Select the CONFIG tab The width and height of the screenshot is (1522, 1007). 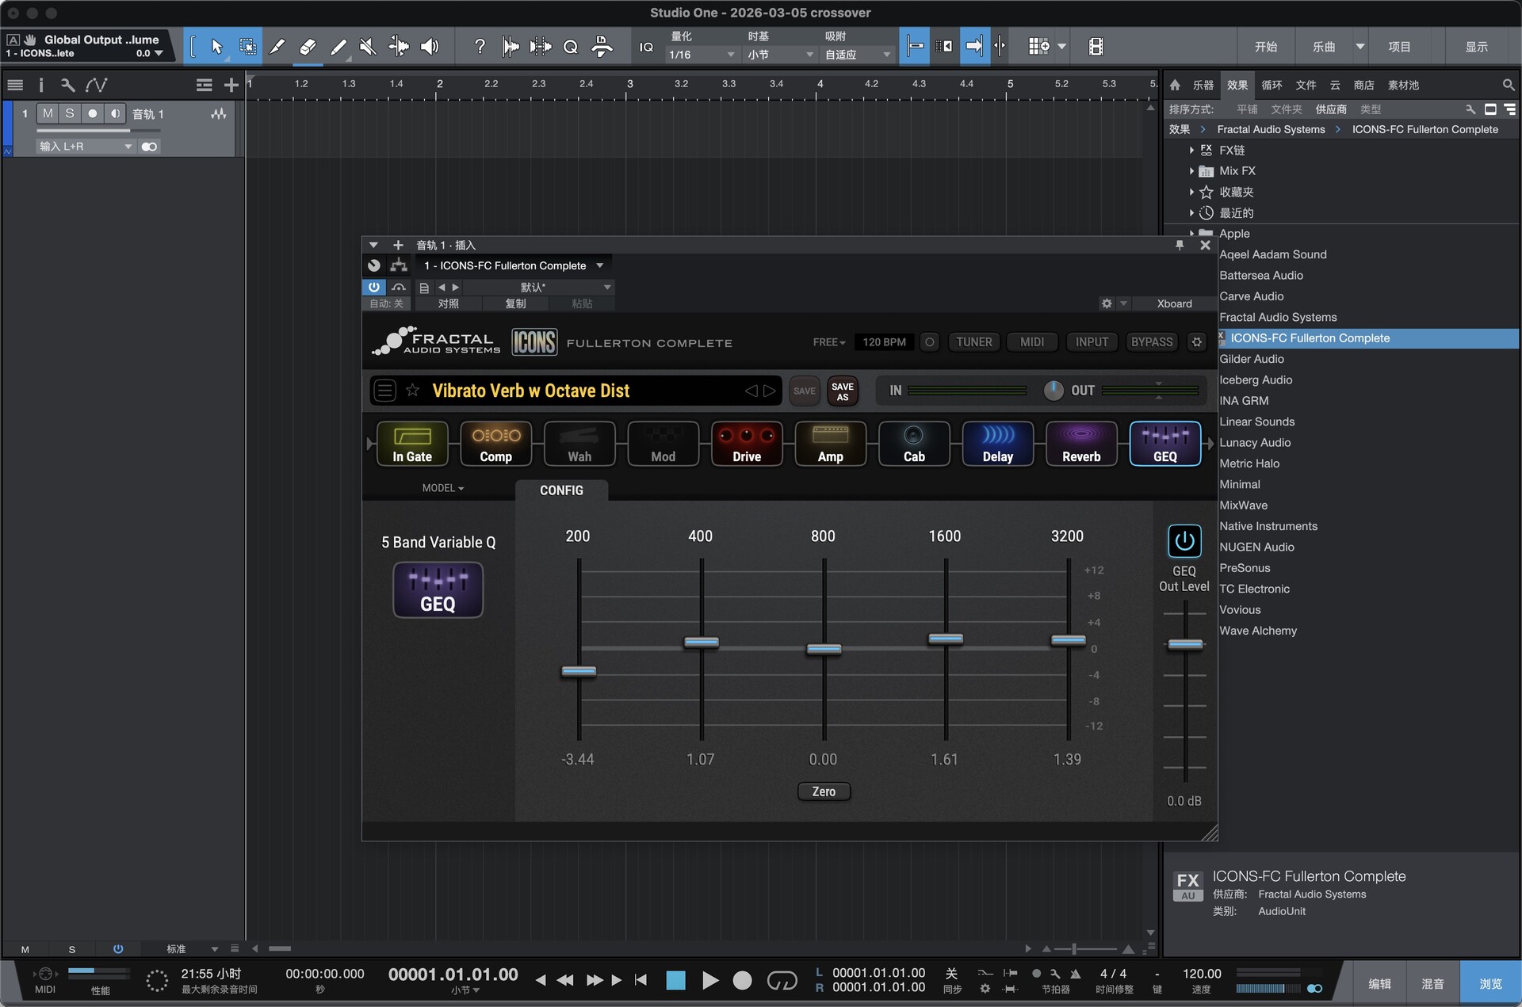(x=561, y=490)
